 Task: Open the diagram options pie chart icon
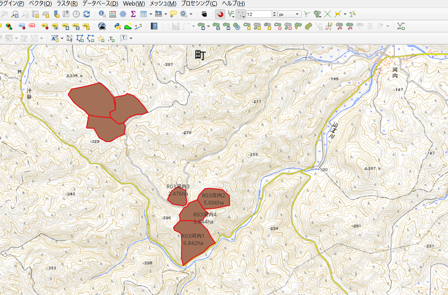click(8, 26)
